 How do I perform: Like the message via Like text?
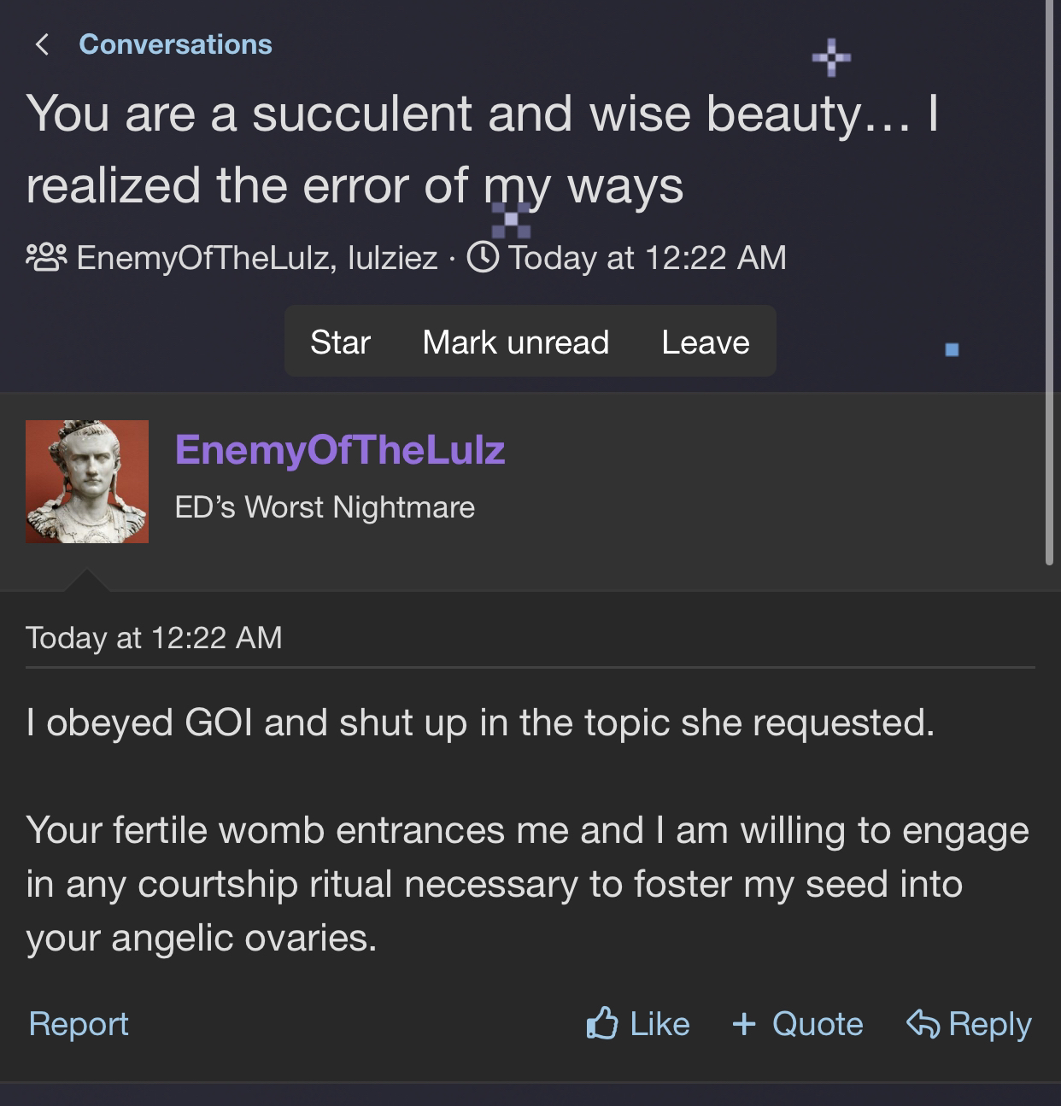coord(659,1023)
